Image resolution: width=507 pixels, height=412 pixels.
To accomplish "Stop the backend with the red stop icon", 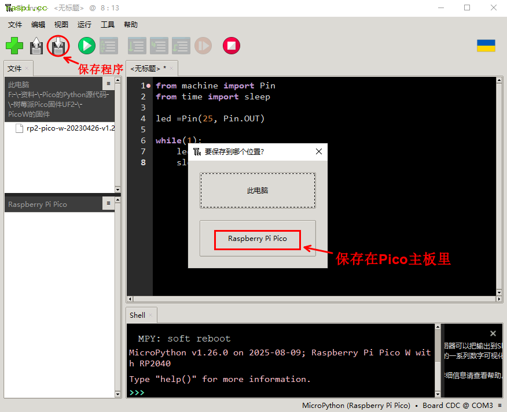I will click(231, 46).
